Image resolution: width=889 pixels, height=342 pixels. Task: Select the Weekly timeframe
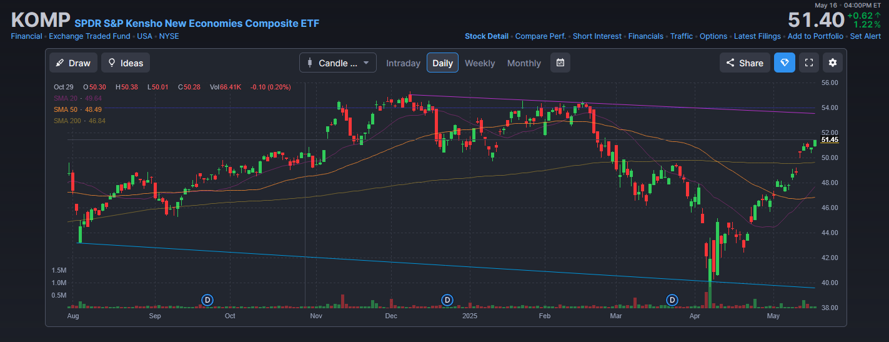pyautogui.click(x=479, y=63)
